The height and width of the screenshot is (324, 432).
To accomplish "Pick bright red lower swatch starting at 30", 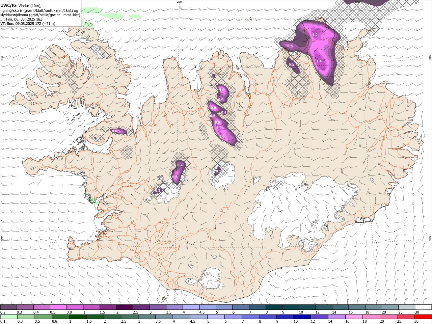I will [x=423, y=317].
